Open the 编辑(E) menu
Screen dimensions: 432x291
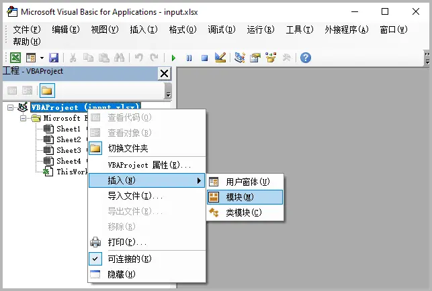[66, 30]
